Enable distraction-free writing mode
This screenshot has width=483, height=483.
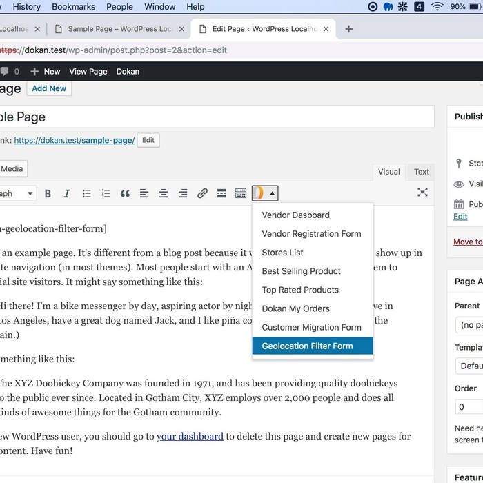[x=422, y=193]
